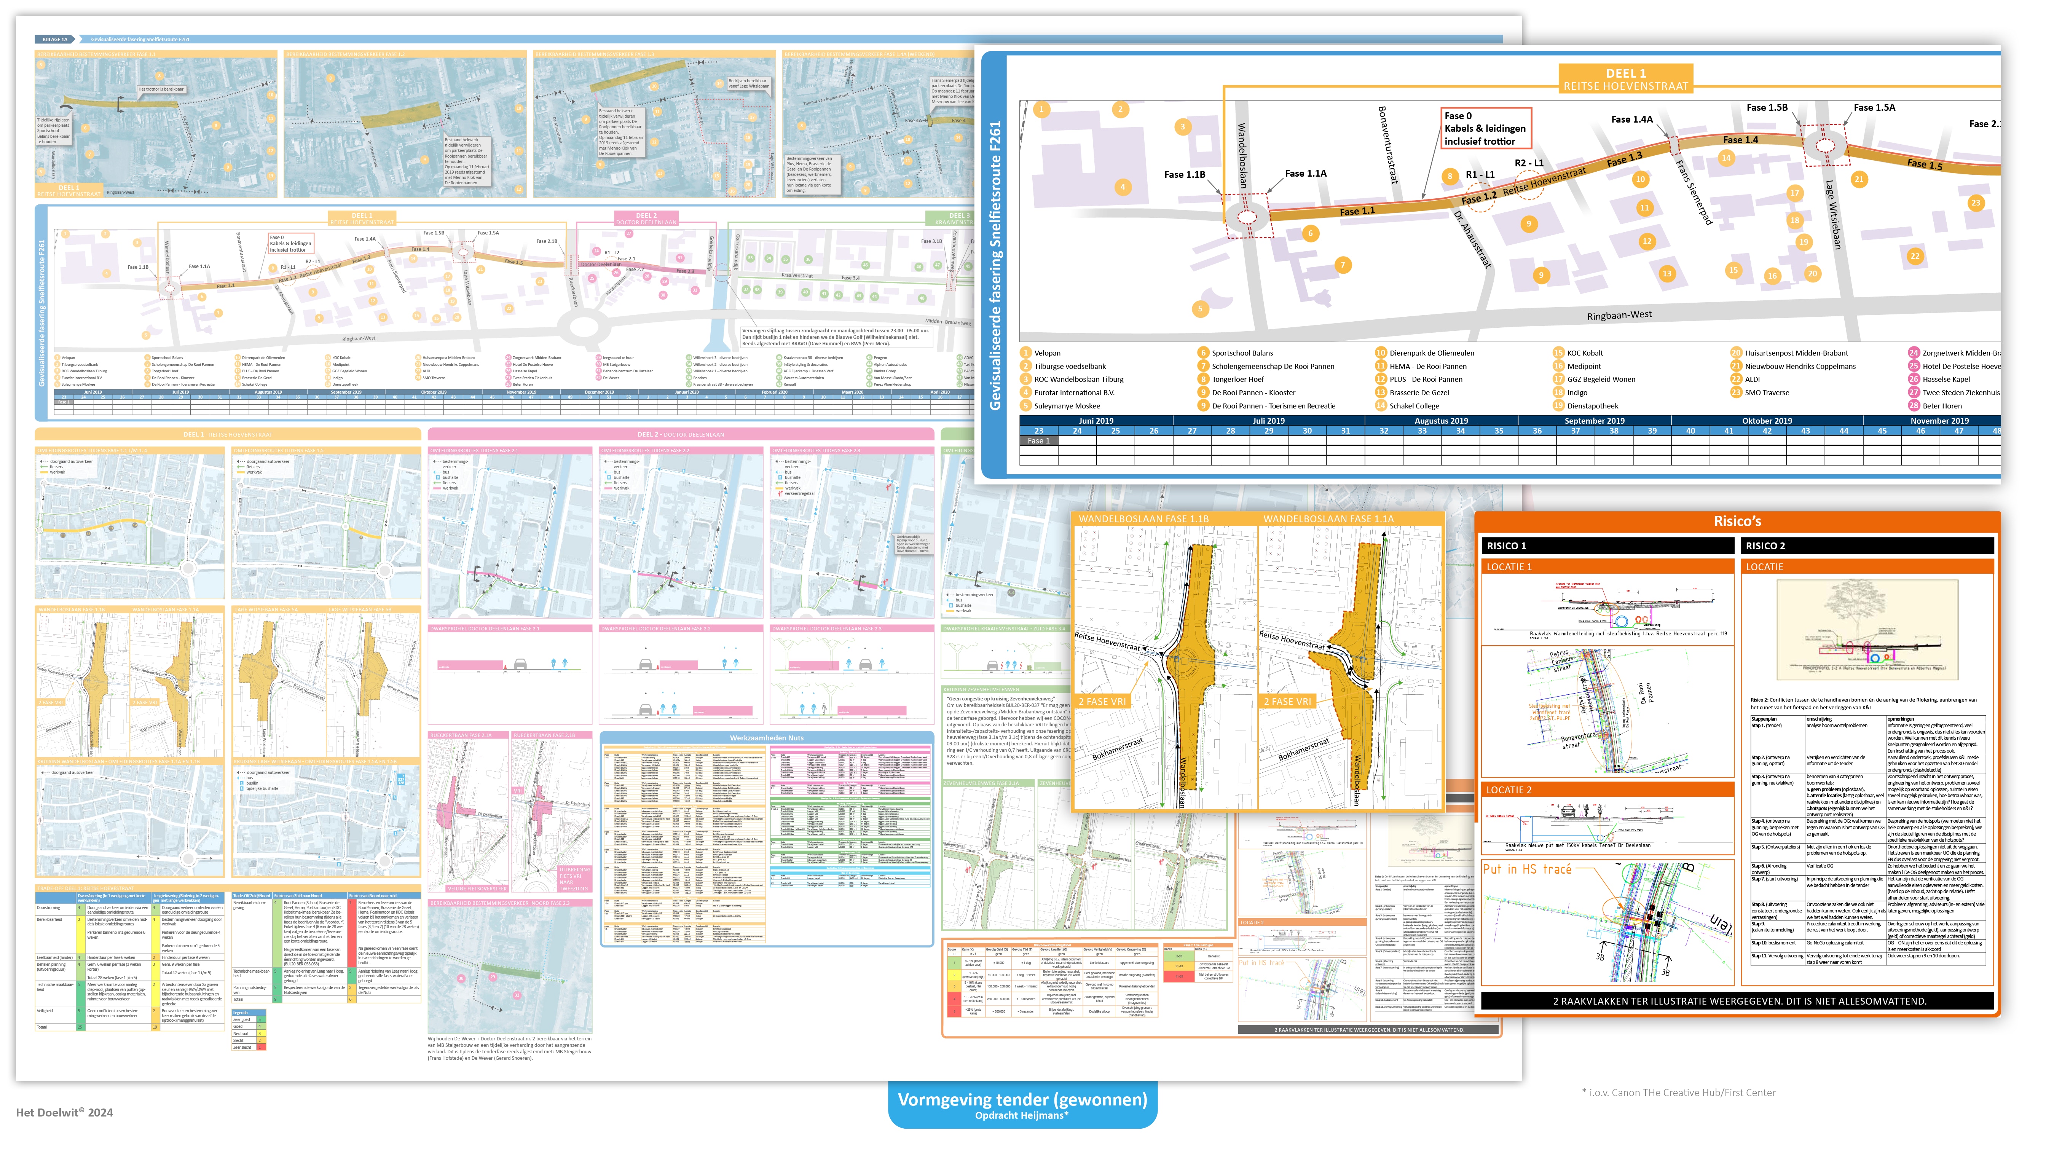2046x1150 pixels.
Task: Click the black 'RISICO 1' heading bar
Action: (1607, 545)
